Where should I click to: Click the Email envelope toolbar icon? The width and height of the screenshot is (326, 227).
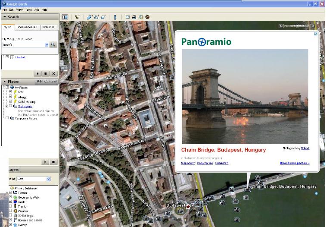click(x=127, y=17)
